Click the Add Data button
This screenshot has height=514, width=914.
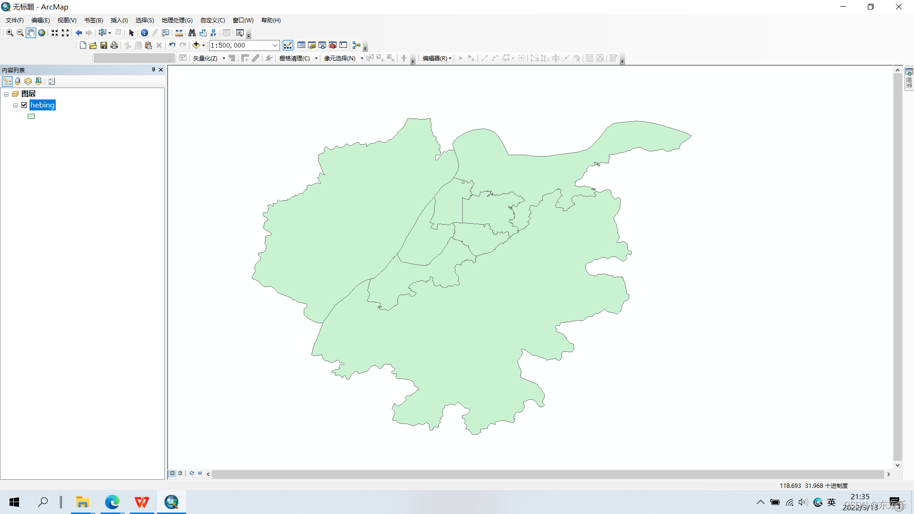point(196,45)
